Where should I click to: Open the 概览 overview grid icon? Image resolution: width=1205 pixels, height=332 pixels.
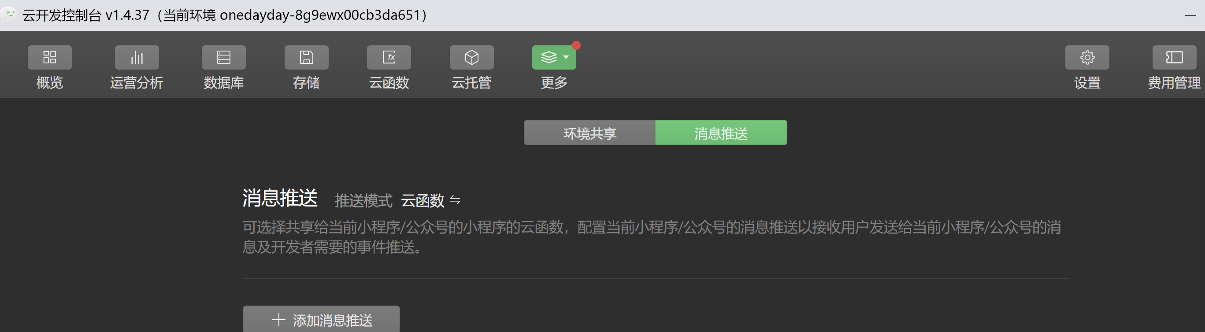click(50, 57)
